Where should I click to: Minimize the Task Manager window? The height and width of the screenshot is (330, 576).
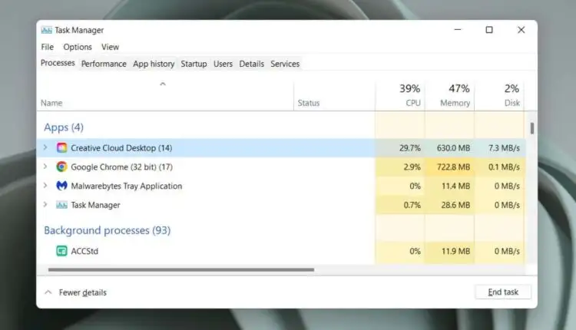tap(458, 30)
